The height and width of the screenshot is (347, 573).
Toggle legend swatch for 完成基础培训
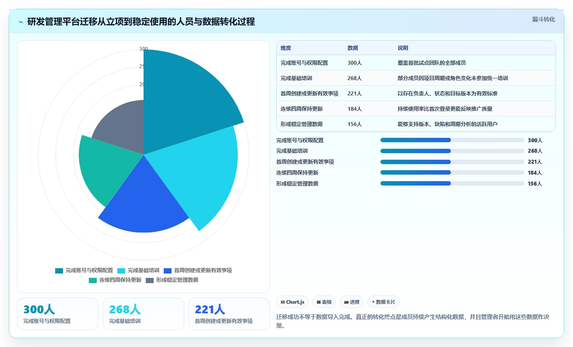[121, 270]
